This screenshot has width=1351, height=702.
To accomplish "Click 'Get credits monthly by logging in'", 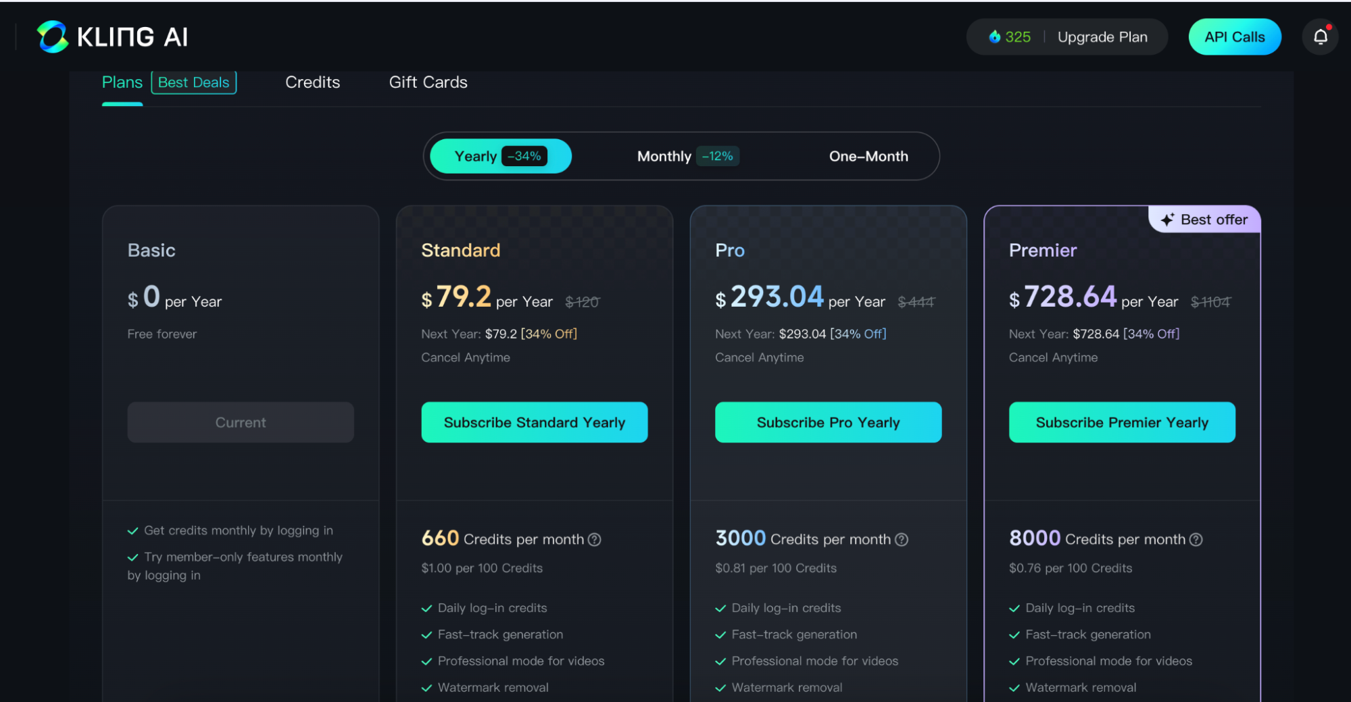I will point(239,530).
